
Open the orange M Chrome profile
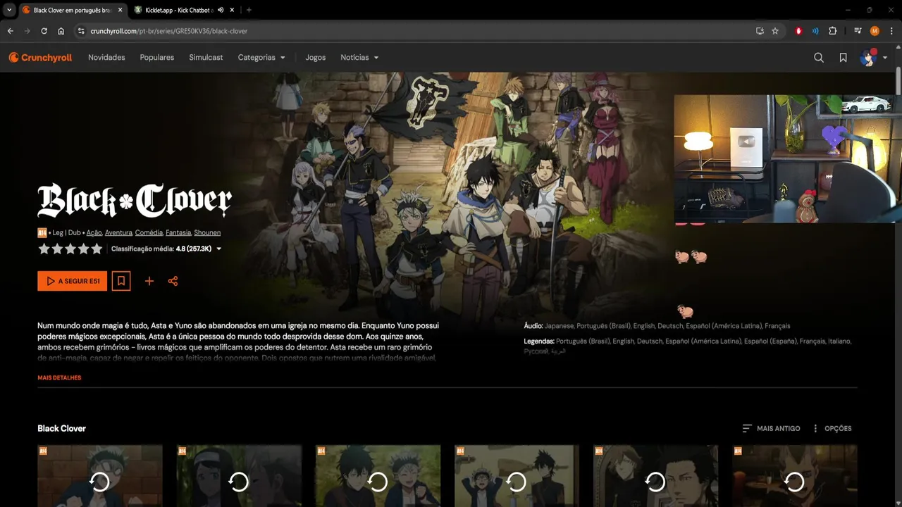[x=875, y=31]
